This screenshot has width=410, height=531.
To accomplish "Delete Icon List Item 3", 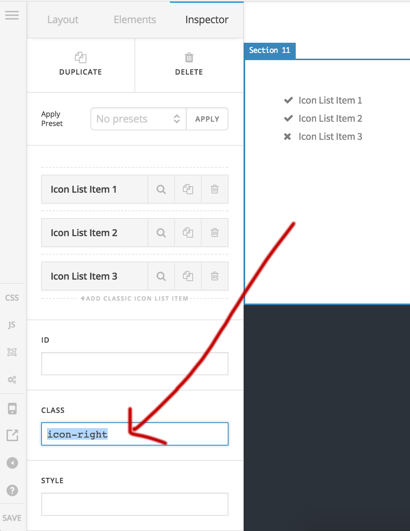I will pyautogui.click(x=215, y=276).
